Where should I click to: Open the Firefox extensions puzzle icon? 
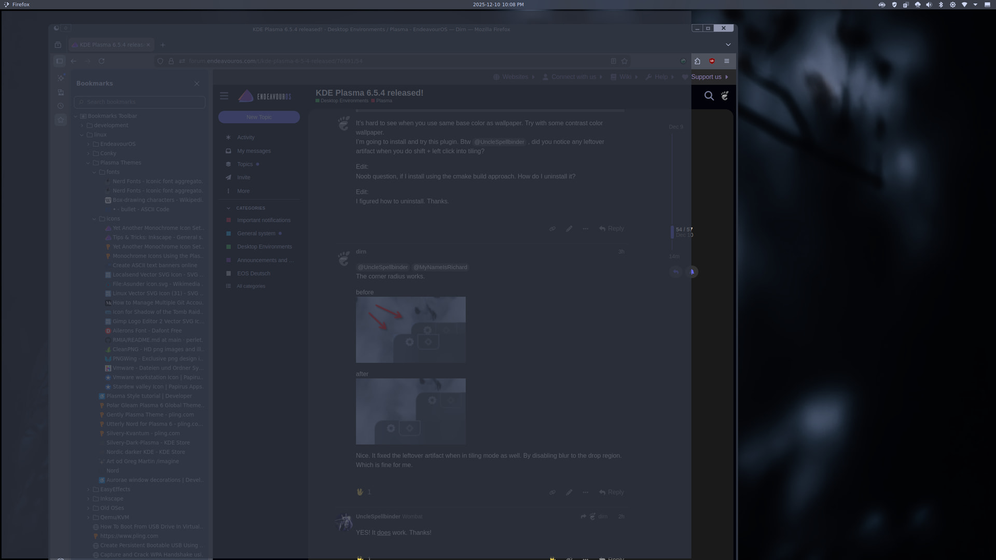pos(697,61)
